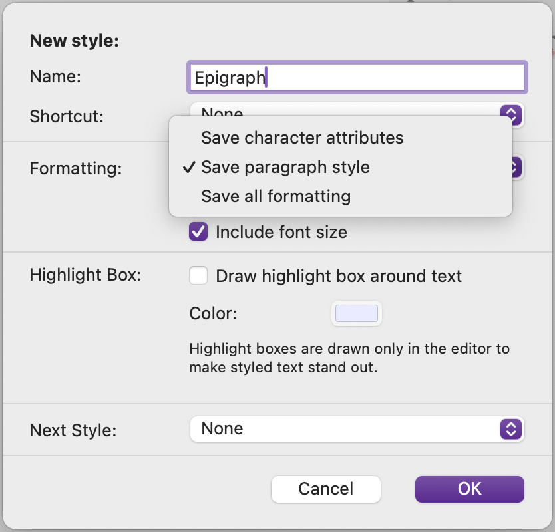Click the "Draw highlight box around text" label

click(339, 276)
